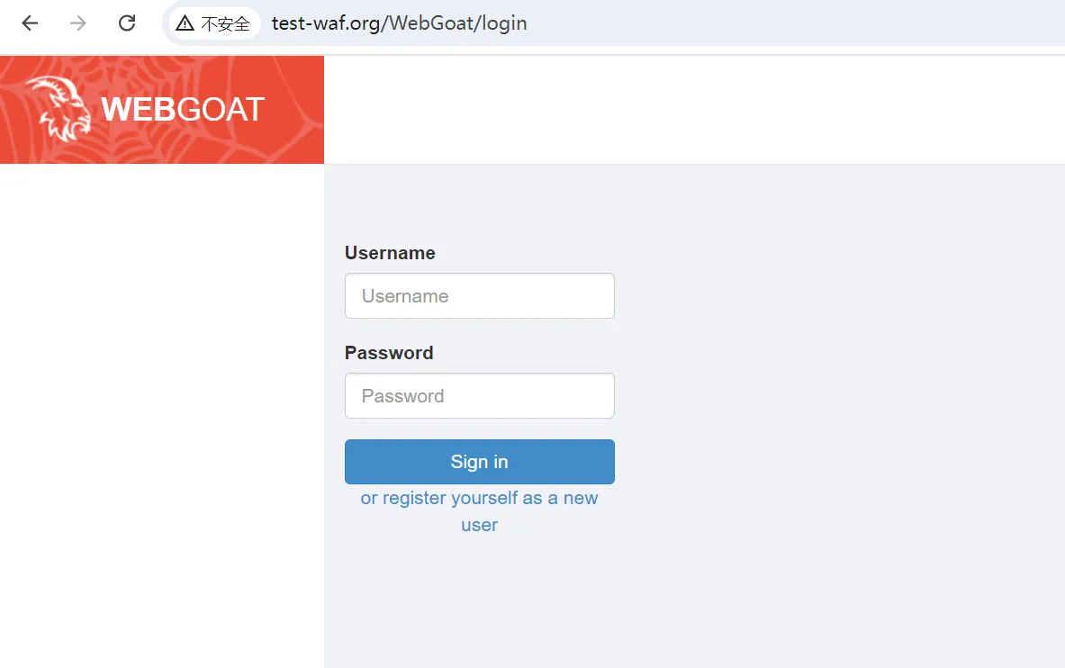Viewport: 1065px width, 668px height.
Task: Click the browser back arrow
Action: (x=30, y=23)
